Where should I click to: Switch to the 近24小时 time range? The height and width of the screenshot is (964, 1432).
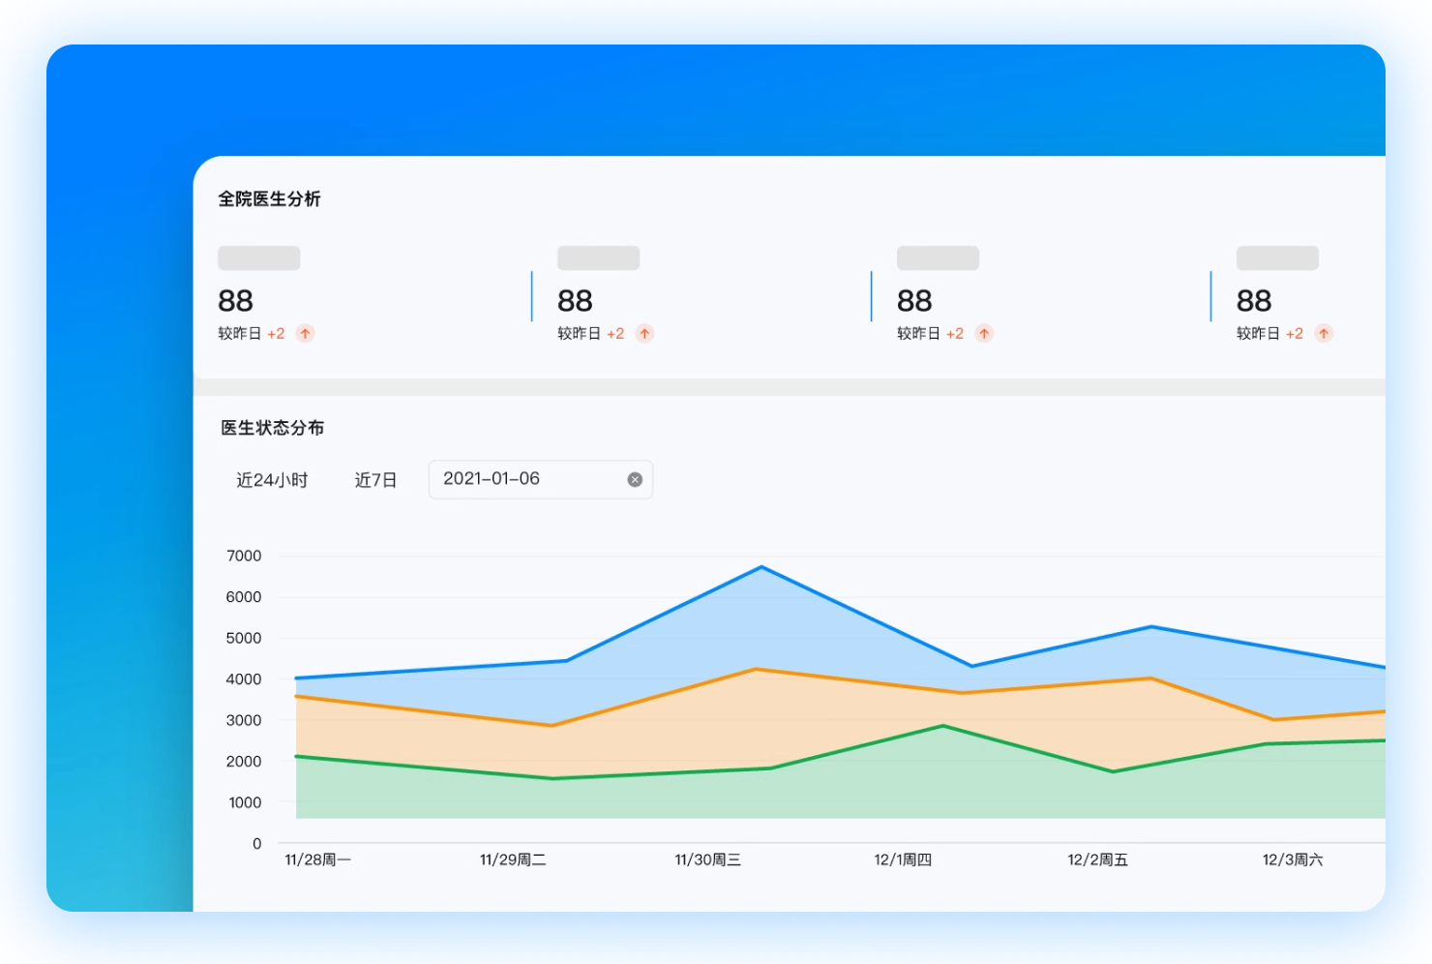(x=272, y=480)
